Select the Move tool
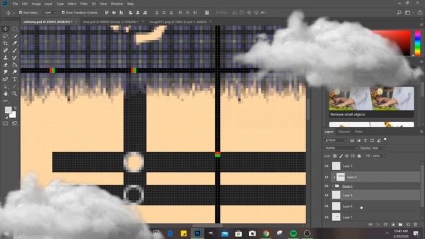The height and width of the screenshot is (239, 425). pyautogui.click(x=5, y=29)
